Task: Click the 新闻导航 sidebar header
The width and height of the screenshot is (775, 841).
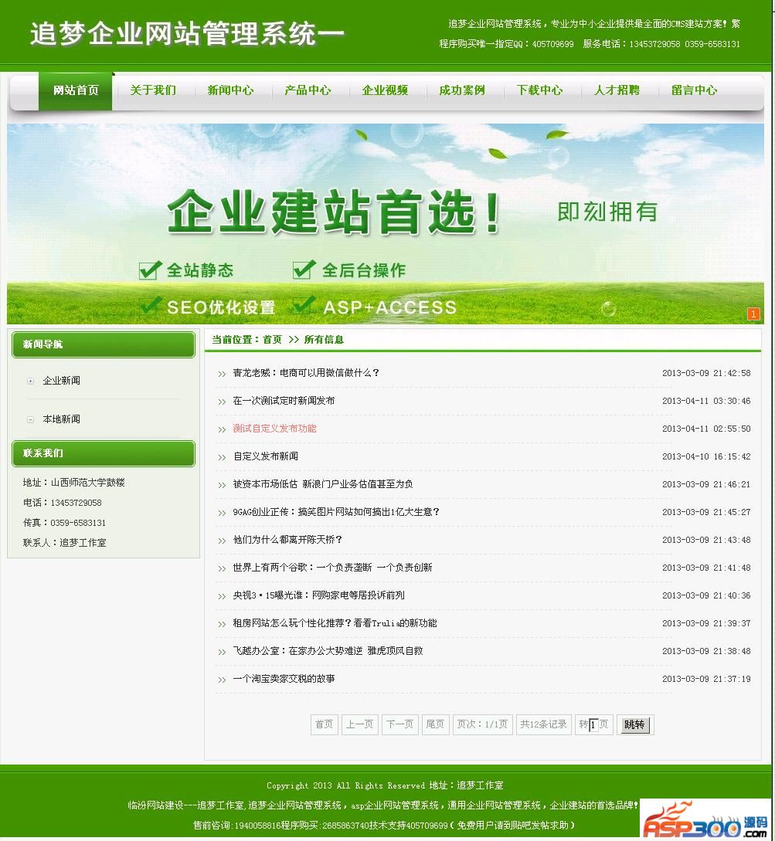Action: pyautogui.click(x=103, y=344)
